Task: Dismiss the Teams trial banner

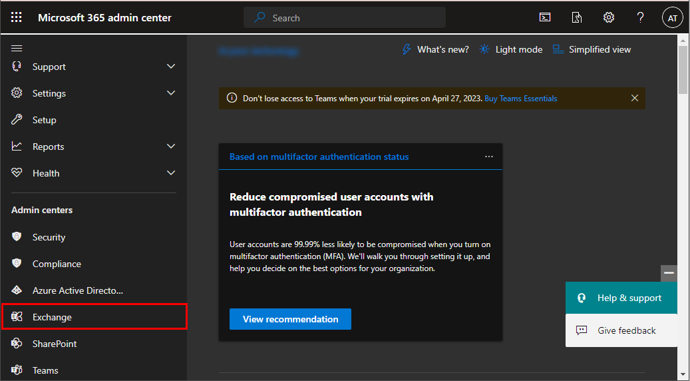Action: pos(635,98)
